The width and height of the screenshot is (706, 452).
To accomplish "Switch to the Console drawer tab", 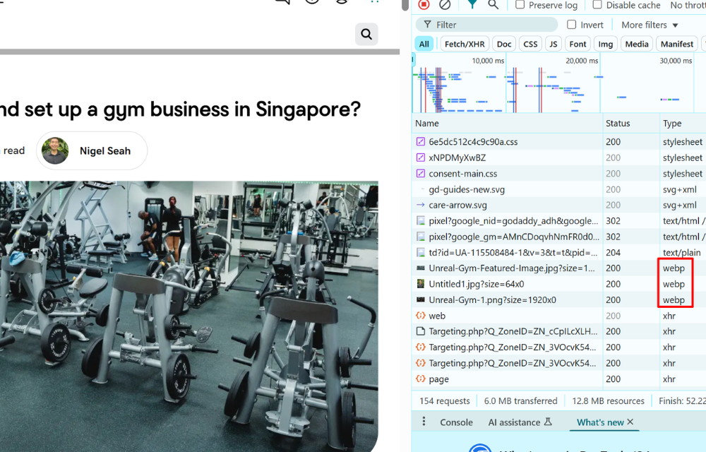I will point(456,422).
